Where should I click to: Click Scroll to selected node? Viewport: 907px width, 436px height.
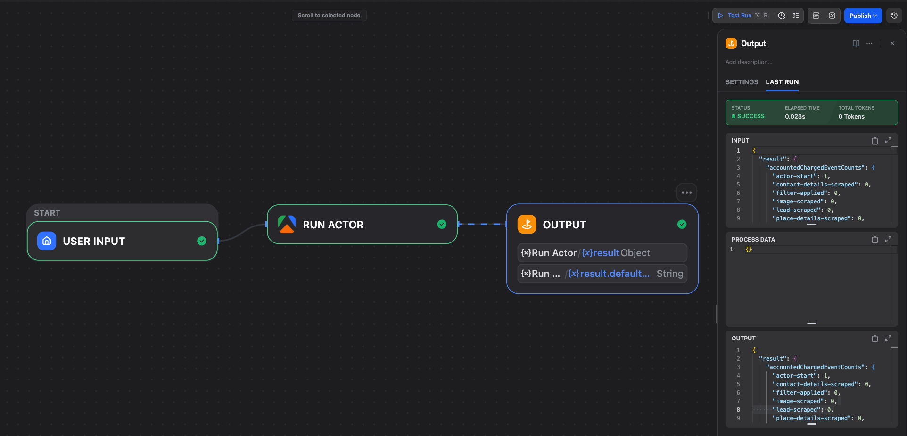(329, 16)
